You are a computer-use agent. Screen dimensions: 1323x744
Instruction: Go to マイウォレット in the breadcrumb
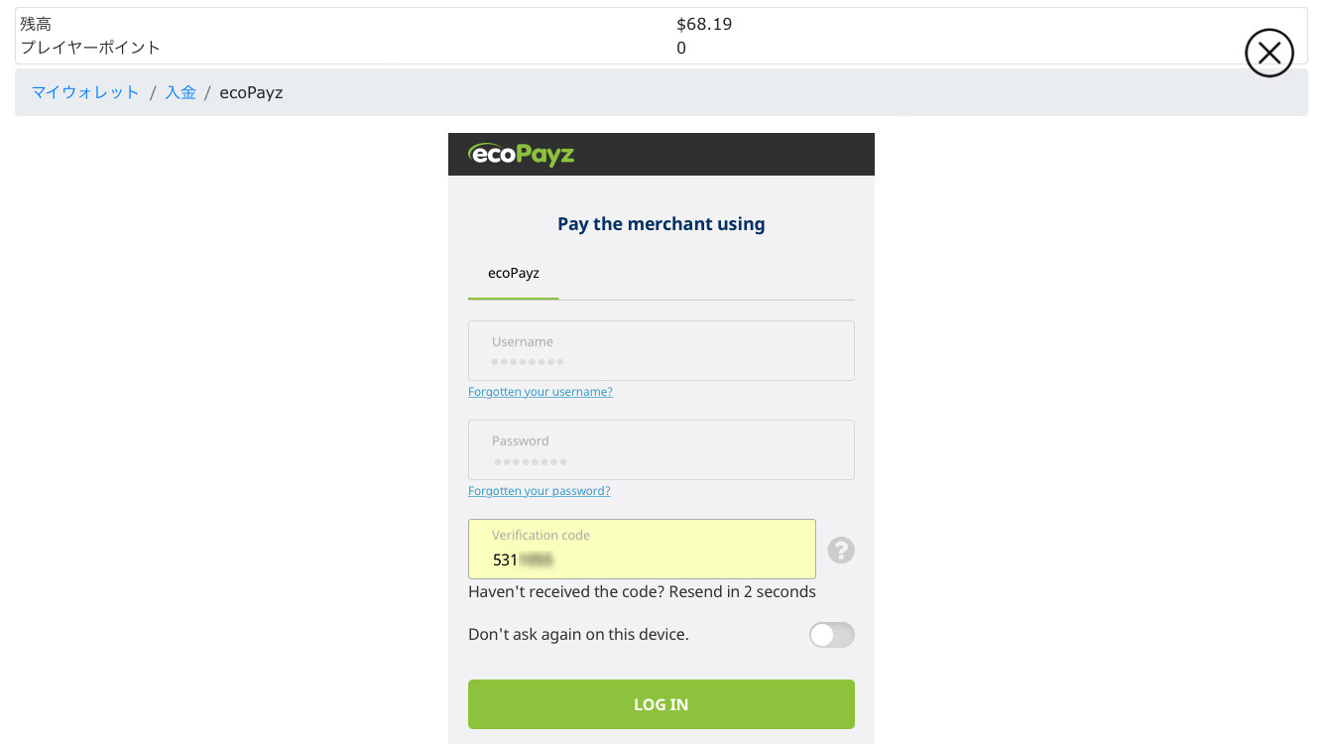pyautogui.click(x=85, y=92)
